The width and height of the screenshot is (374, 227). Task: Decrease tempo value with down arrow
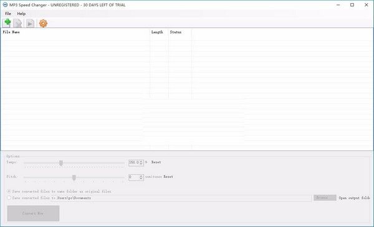click(141, 164)
